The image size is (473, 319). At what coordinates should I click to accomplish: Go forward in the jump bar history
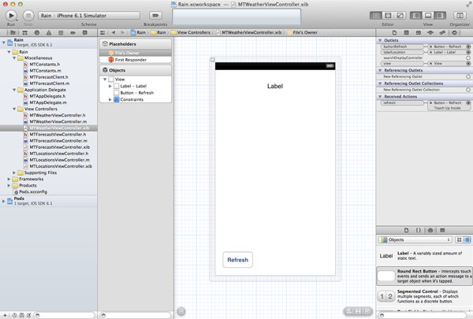pyautogui.click(x=122, y=32)
